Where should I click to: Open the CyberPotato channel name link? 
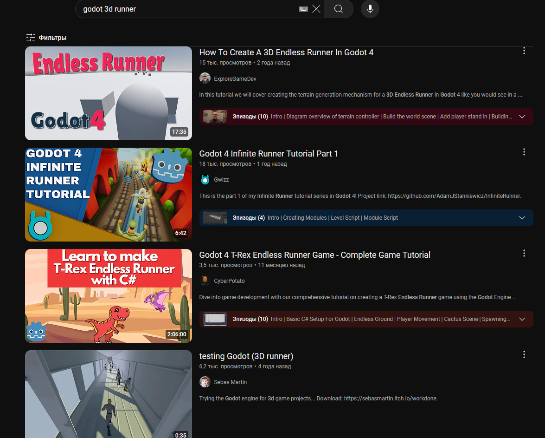point(230,281)
